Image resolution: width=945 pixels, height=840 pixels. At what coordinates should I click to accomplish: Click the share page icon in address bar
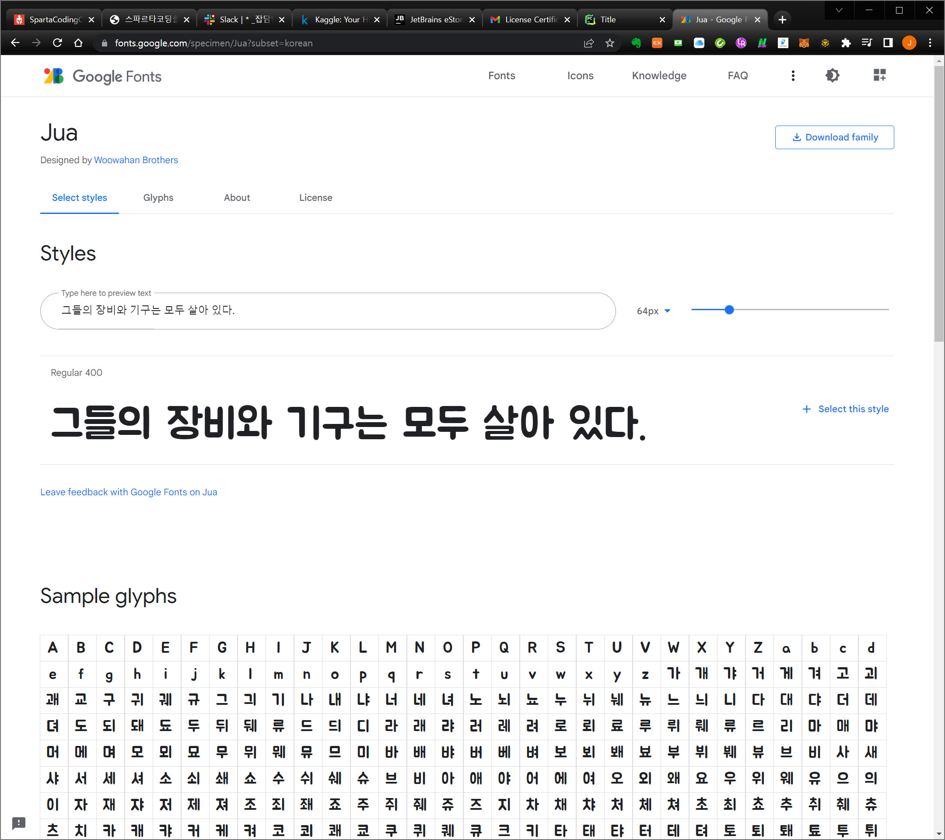[x=588, y=43]
